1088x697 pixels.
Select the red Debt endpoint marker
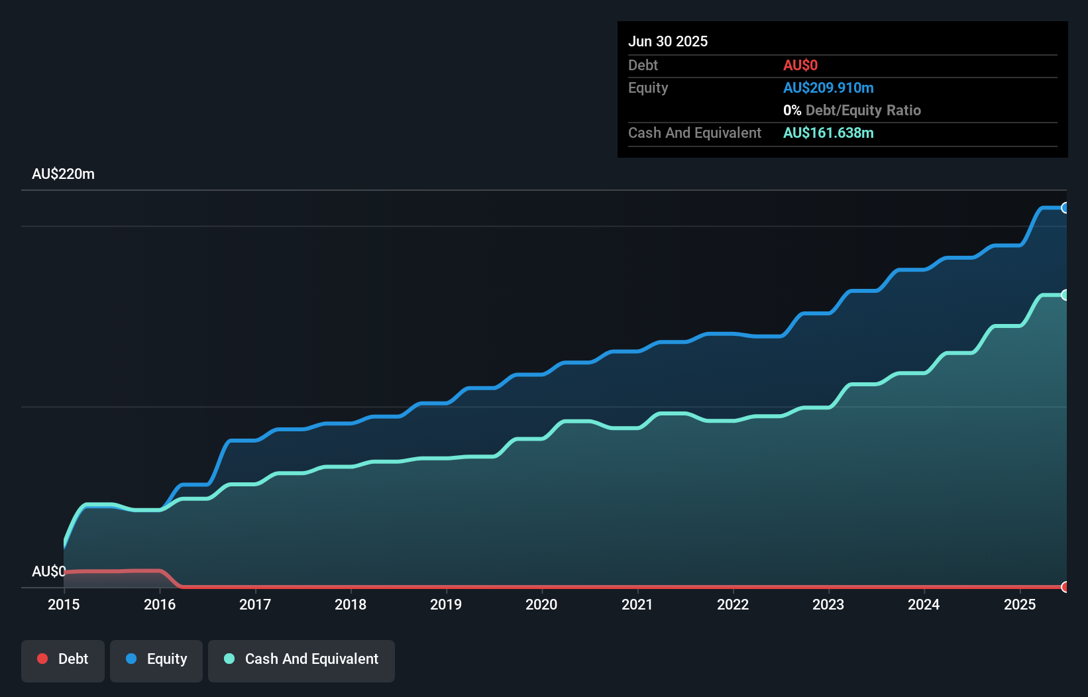pos(1065,587)
